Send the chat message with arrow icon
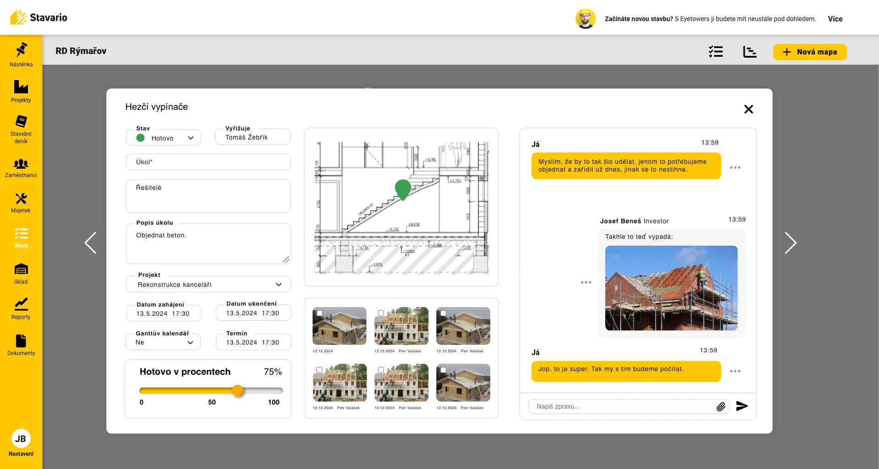879x469 pixels. pyautogui.click(x=742, y=406)
